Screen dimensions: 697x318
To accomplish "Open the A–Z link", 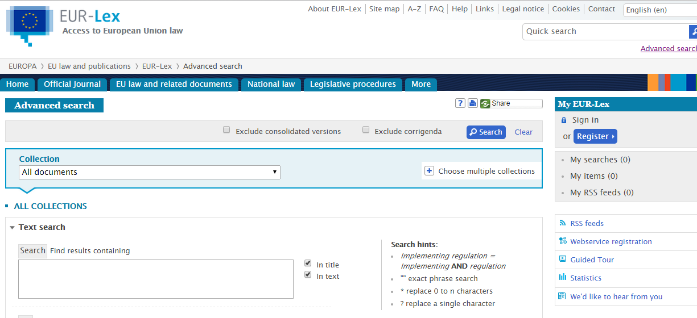I will tap(415, 9).
